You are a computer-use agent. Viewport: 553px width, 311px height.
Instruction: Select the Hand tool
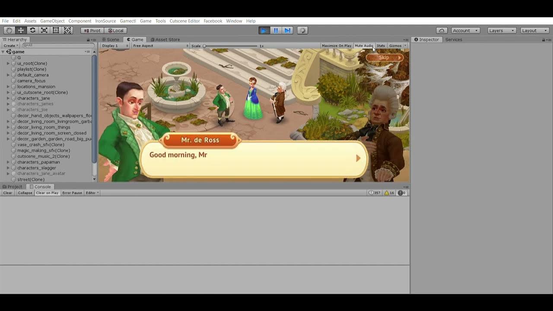9,30
